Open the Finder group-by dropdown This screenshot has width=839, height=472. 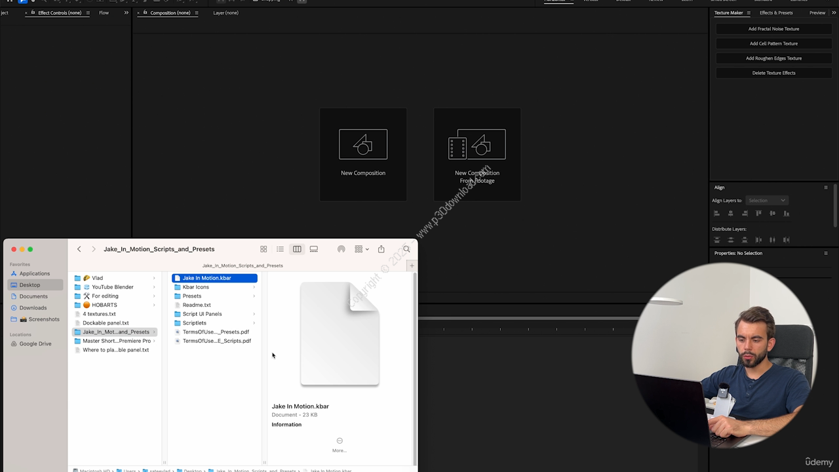361,249
